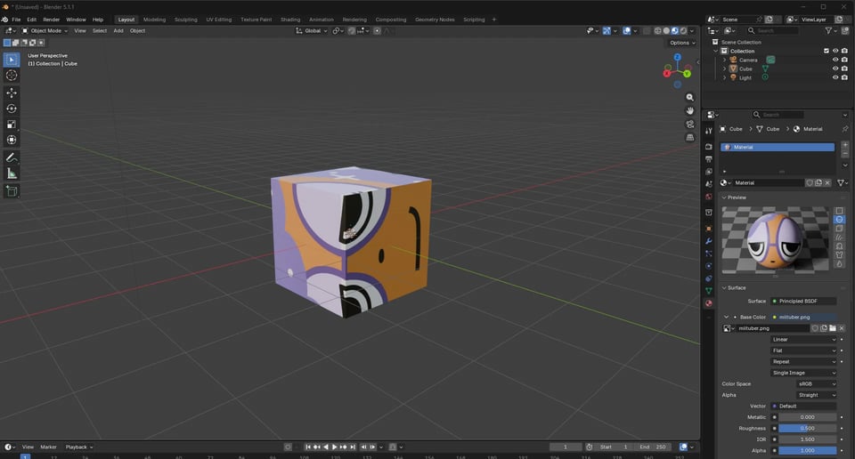Uncheck the Collection exclude checkbox
855x459 pixels.
pyautogui.click(x=826, y=51)
